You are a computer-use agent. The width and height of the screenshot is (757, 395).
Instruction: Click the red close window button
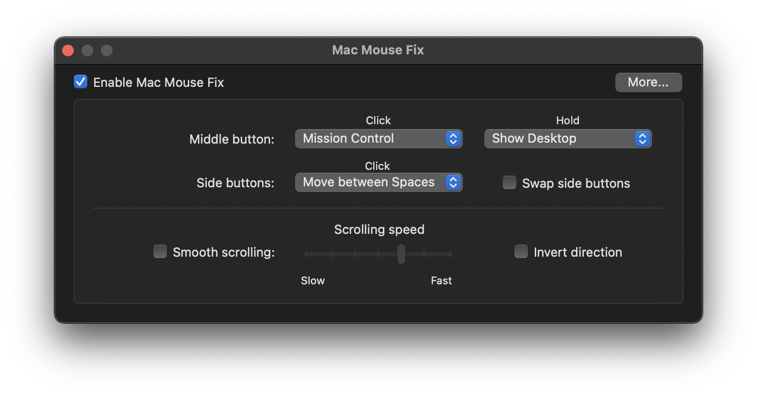point(68,50)
